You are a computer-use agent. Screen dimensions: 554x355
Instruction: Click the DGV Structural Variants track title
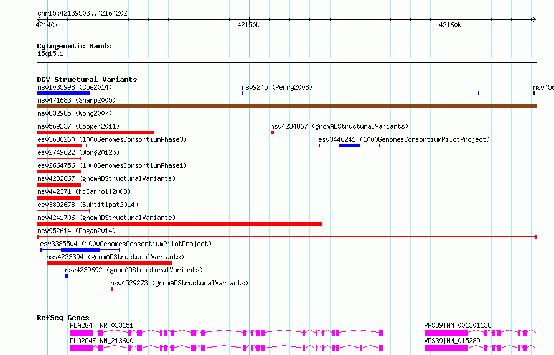87,80
